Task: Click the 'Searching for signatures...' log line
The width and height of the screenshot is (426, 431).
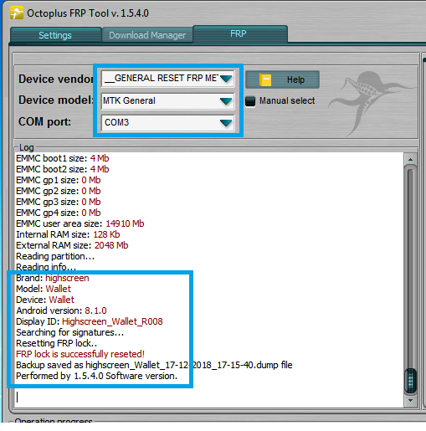Action: (x=70, y=332)
